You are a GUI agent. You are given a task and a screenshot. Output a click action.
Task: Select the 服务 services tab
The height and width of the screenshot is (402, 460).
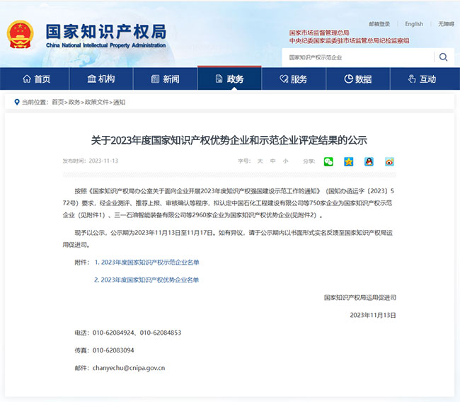[x=293, y=79]
